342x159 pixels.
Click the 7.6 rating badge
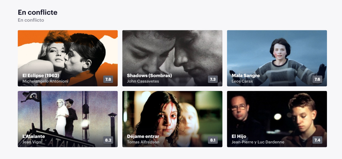coord(317,79)
